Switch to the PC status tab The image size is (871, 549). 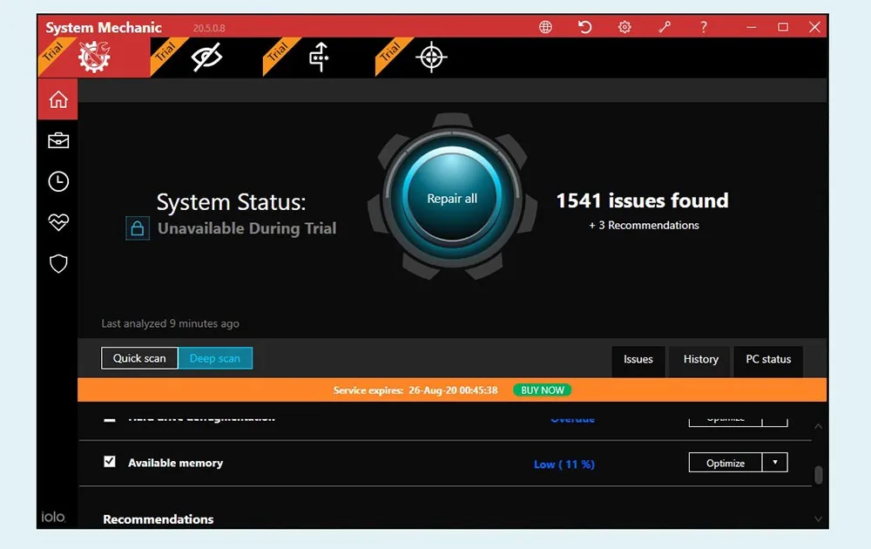pyautogui.click(x=767, y=360)
